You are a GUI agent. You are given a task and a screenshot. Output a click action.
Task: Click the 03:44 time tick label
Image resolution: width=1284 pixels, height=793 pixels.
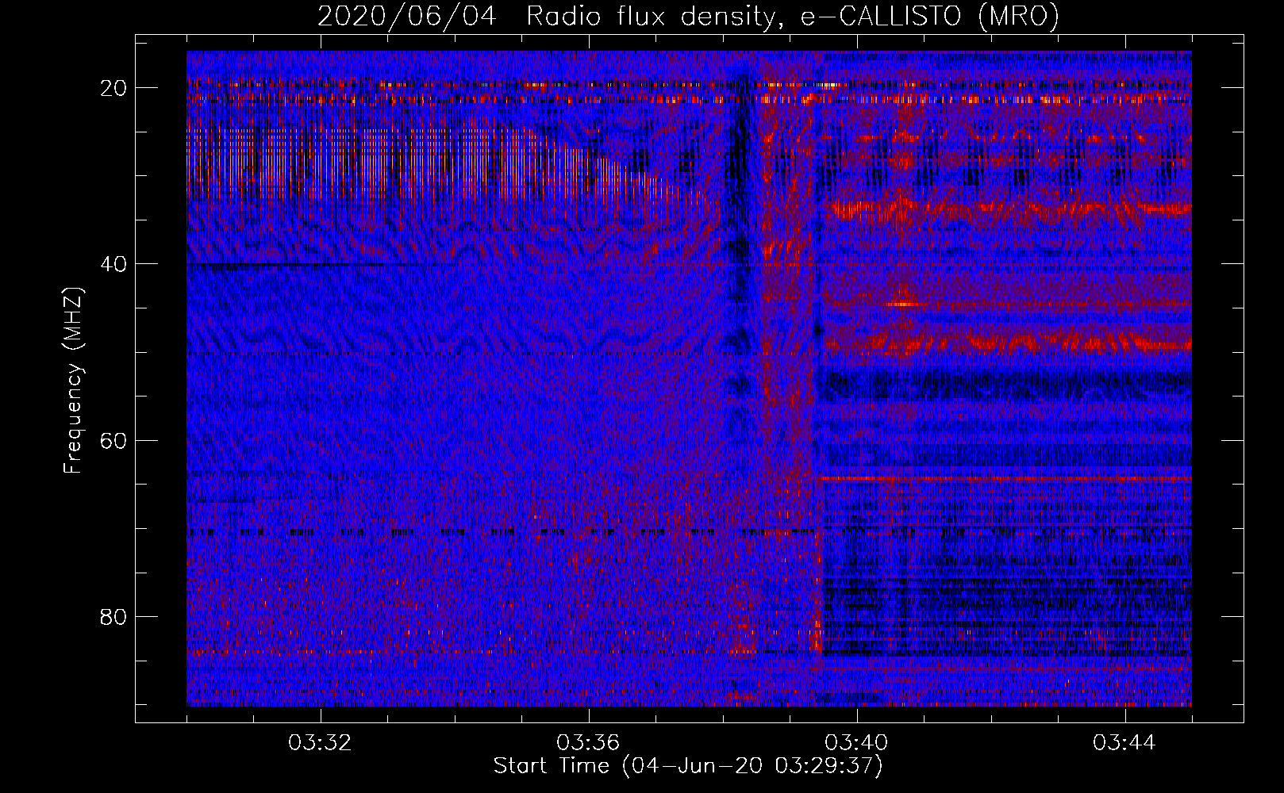click(x=1125, y=743)
